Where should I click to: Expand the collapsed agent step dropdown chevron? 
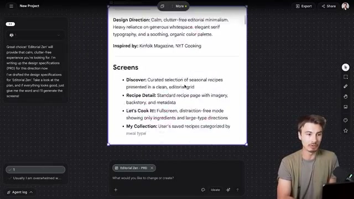click(x=59, y=35)
